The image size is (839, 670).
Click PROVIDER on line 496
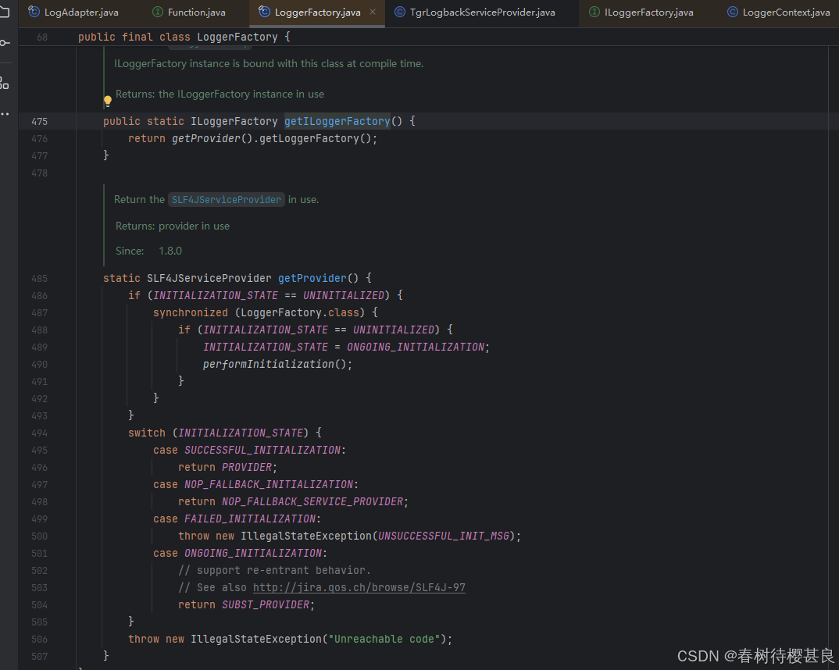pos(247,467)
